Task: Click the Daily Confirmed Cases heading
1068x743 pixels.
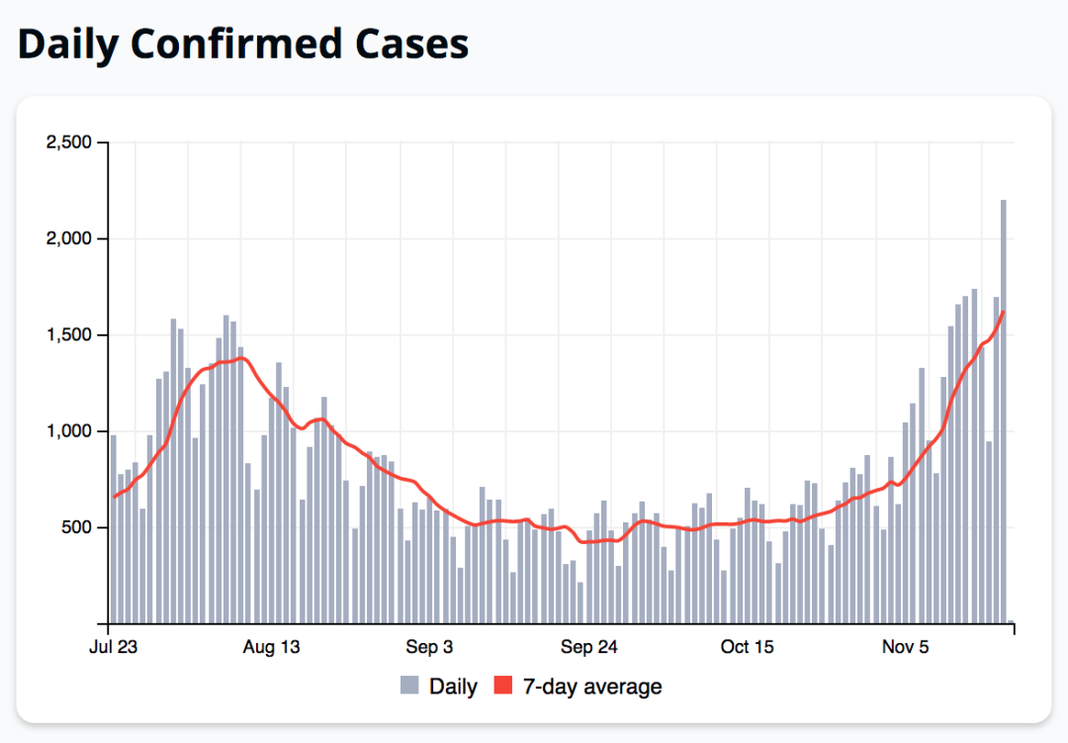Action: point(243,45)
